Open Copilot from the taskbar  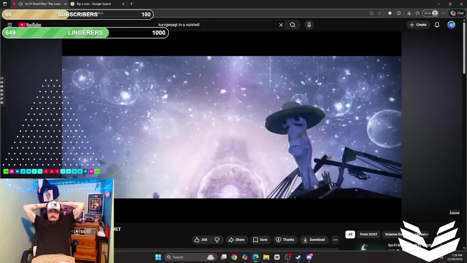[x=245, y=257]
